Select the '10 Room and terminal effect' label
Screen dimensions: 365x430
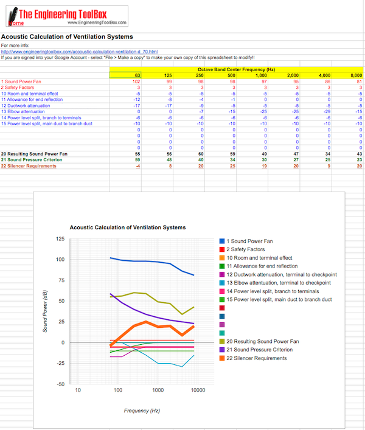tap(30, 94)
